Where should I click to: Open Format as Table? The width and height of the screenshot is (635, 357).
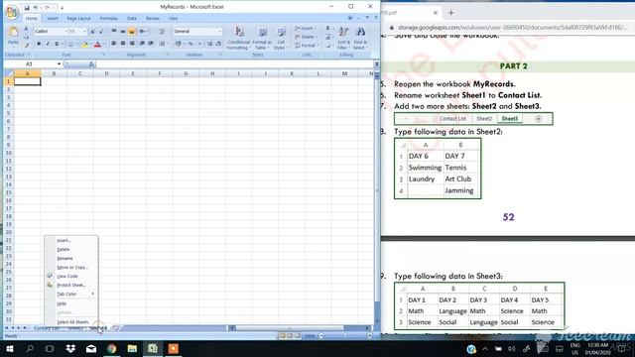click(x=262, y=38)
